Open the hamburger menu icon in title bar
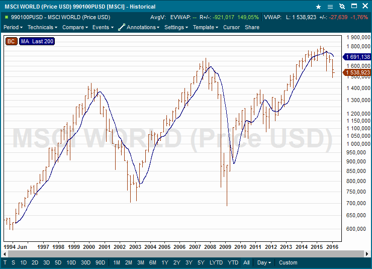This screenshot has height=269, width=372. tap(330, 7)
